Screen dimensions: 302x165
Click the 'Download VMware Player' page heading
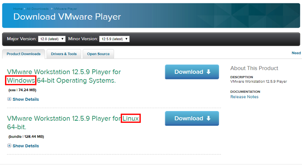[67, 17]
